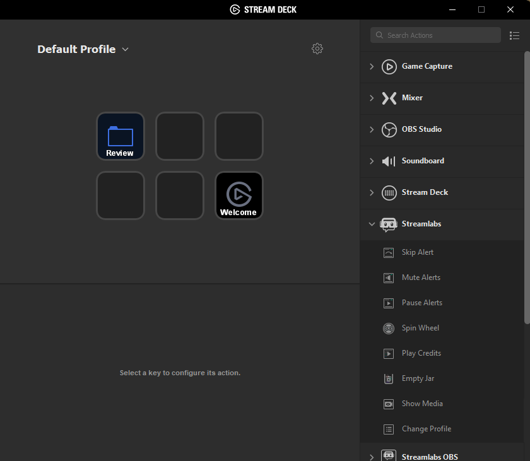
Task: Select the Show Media action label
Action: 422,404
